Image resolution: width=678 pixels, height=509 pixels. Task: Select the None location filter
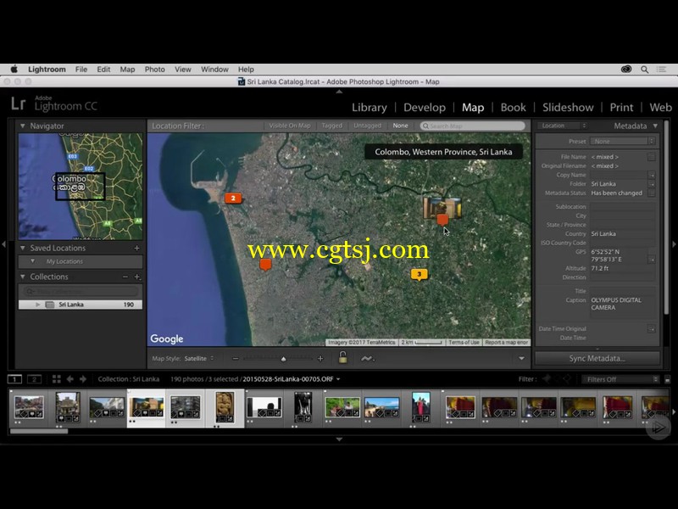pyautogui.click(x=400, y=126)
